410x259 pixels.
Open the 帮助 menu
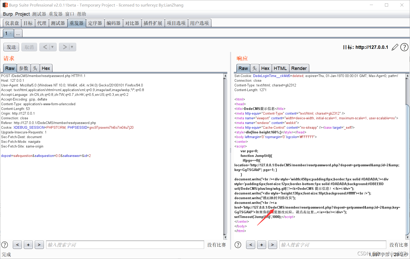coord(81,14)
